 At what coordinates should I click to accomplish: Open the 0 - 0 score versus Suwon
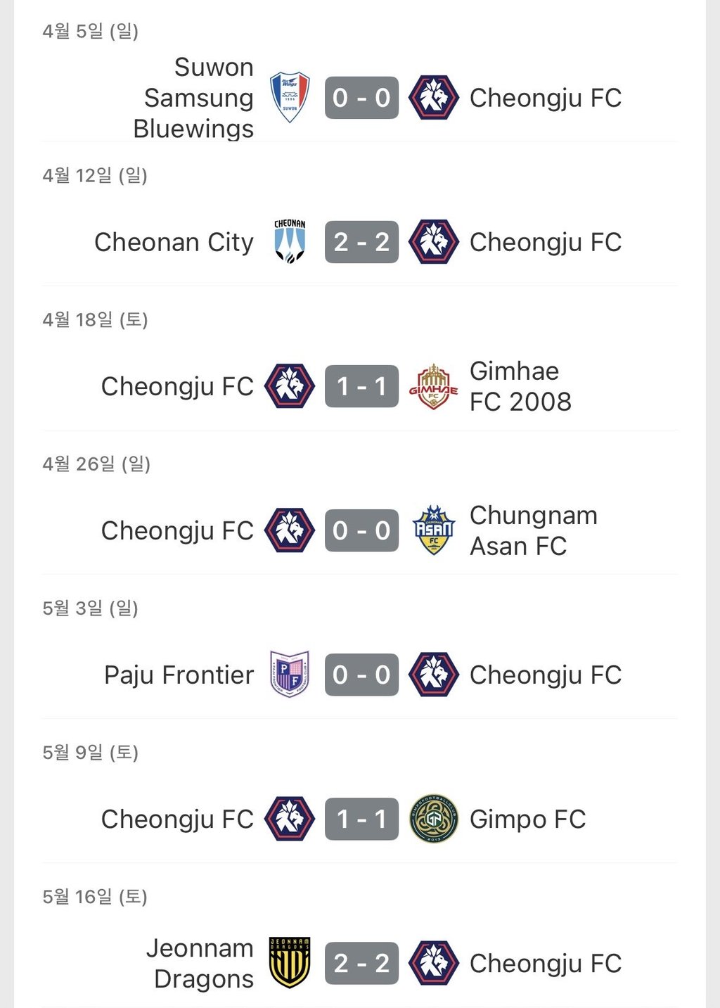pos(361,98)
